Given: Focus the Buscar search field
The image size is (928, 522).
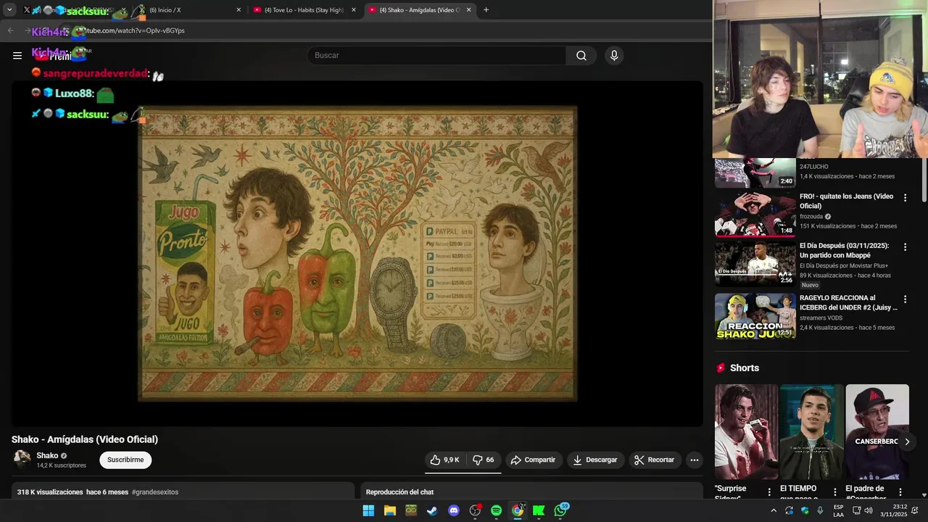Looking at the screenshot, I should click(436, 56).
